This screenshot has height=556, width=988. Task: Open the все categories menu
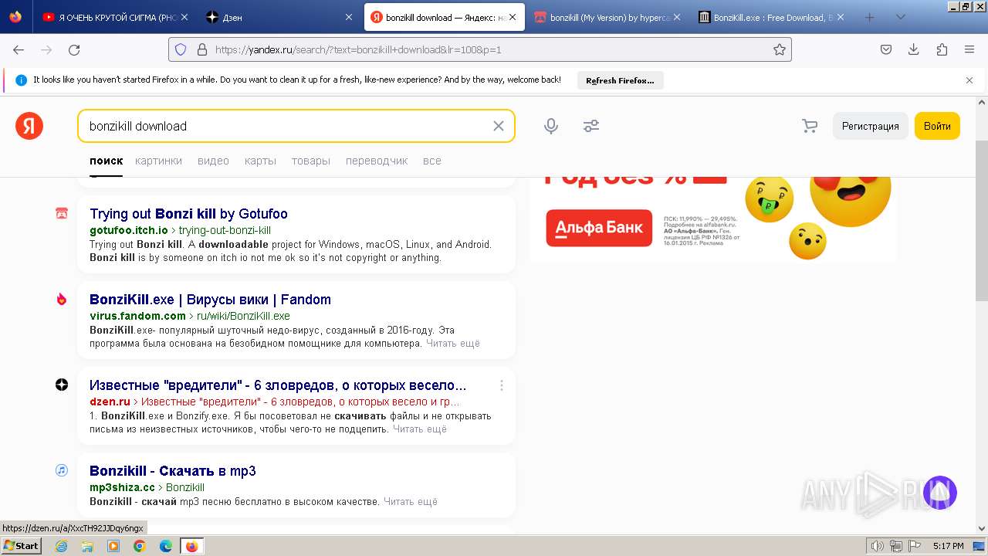[432, 161]
